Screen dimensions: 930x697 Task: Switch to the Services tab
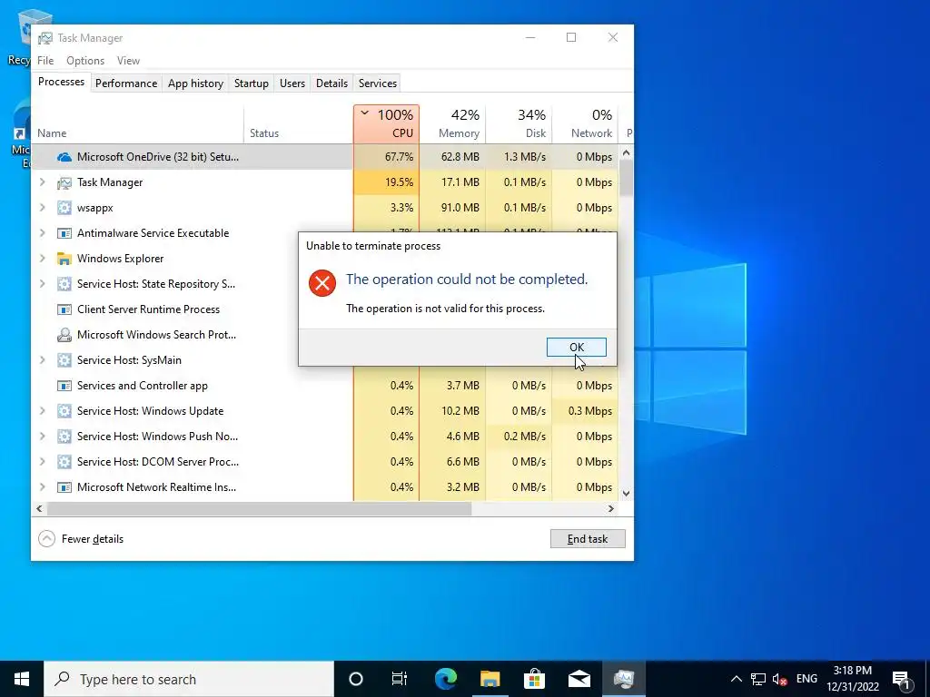[378, 83]
